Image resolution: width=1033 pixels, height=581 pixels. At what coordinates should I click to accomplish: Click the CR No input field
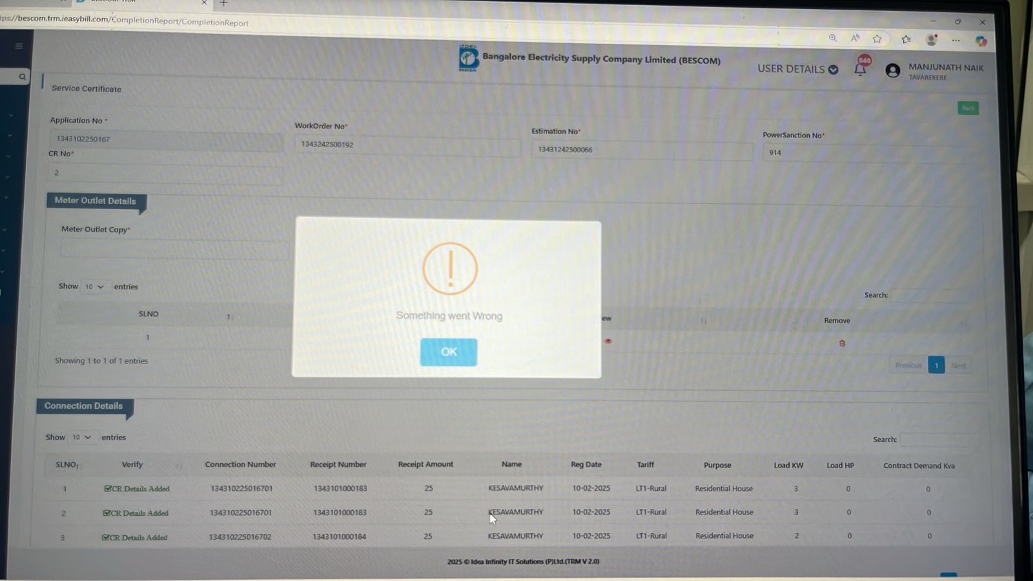[x=165, y=173]
